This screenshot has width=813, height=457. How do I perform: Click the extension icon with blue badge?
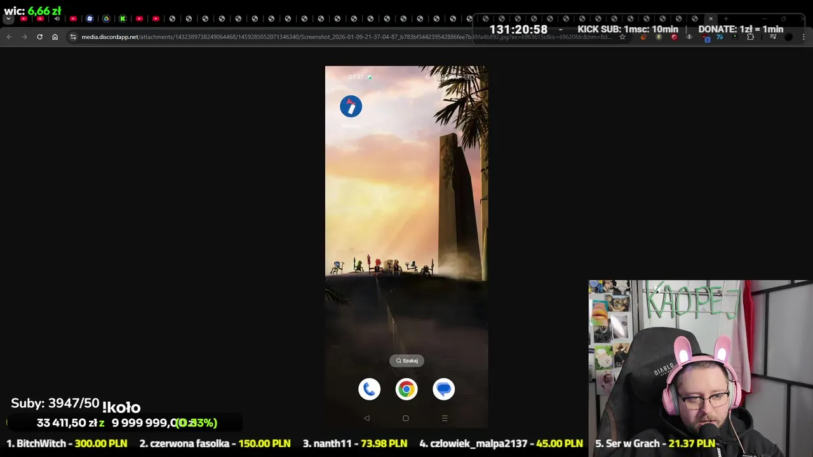[707, 37]
